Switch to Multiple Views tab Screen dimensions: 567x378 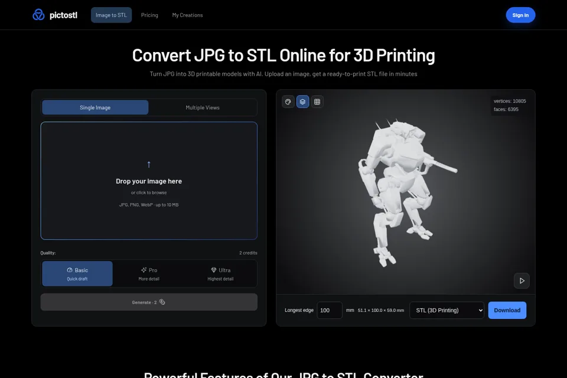tap(203, 107)
